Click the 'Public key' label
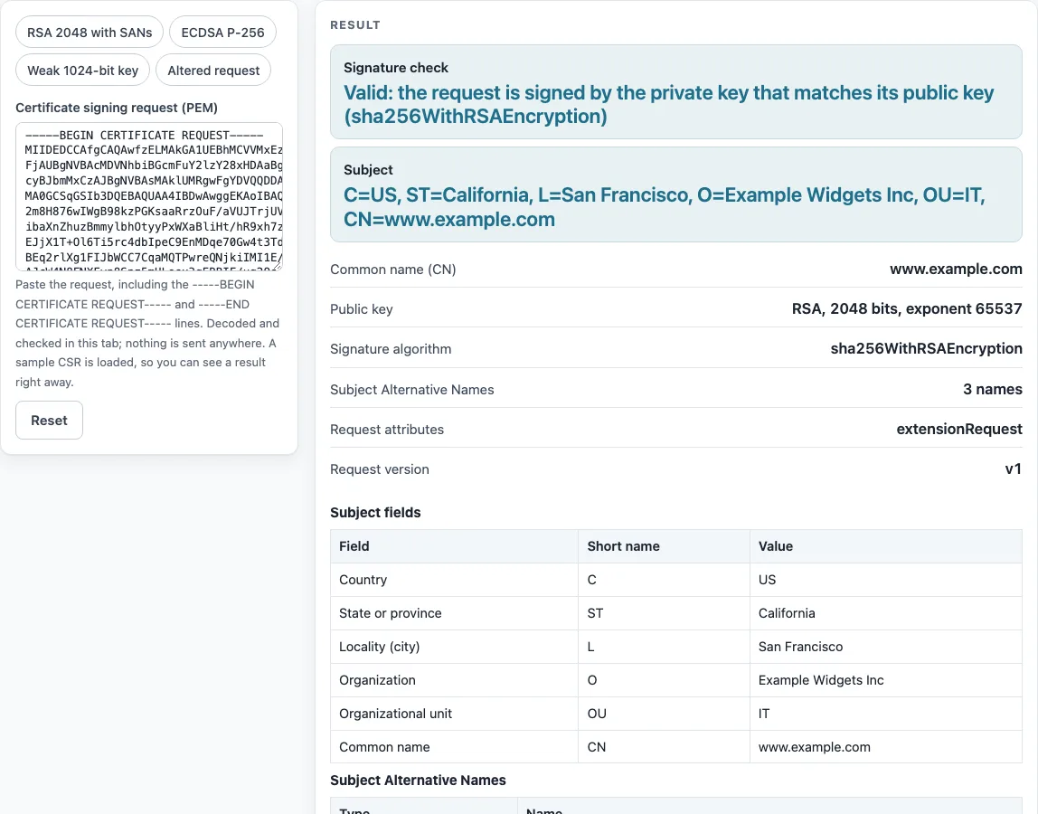The width and height of the screenshot is (1038, 814). (x=362, y=308)
